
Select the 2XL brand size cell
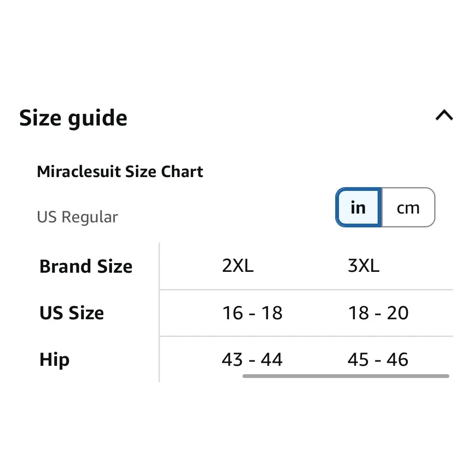point(238,266)
